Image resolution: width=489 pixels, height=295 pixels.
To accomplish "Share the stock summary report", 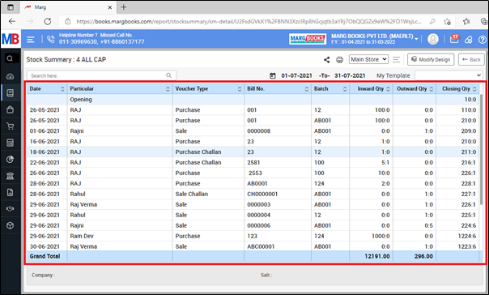I will click(x=326, y=60).
